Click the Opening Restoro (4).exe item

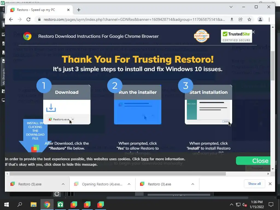click(x=102, y=184)
